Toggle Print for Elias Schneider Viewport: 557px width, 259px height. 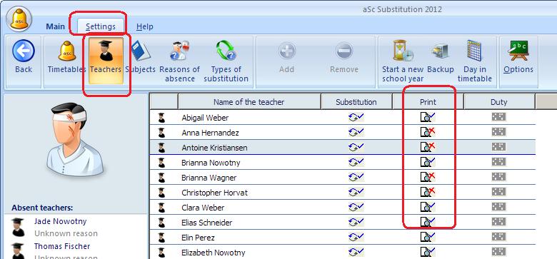click(x=428, y=222)
